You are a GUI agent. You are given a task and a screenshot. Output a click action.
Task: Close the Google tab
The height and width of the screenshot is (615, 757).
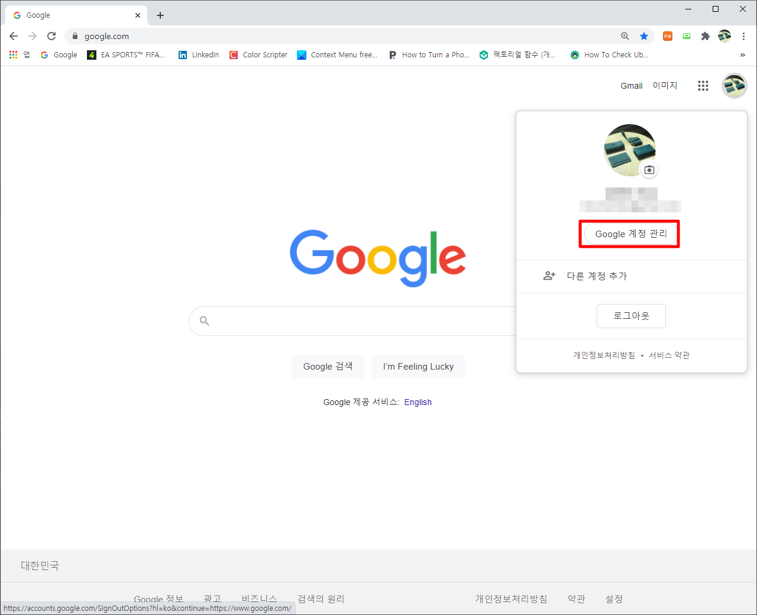138,15
